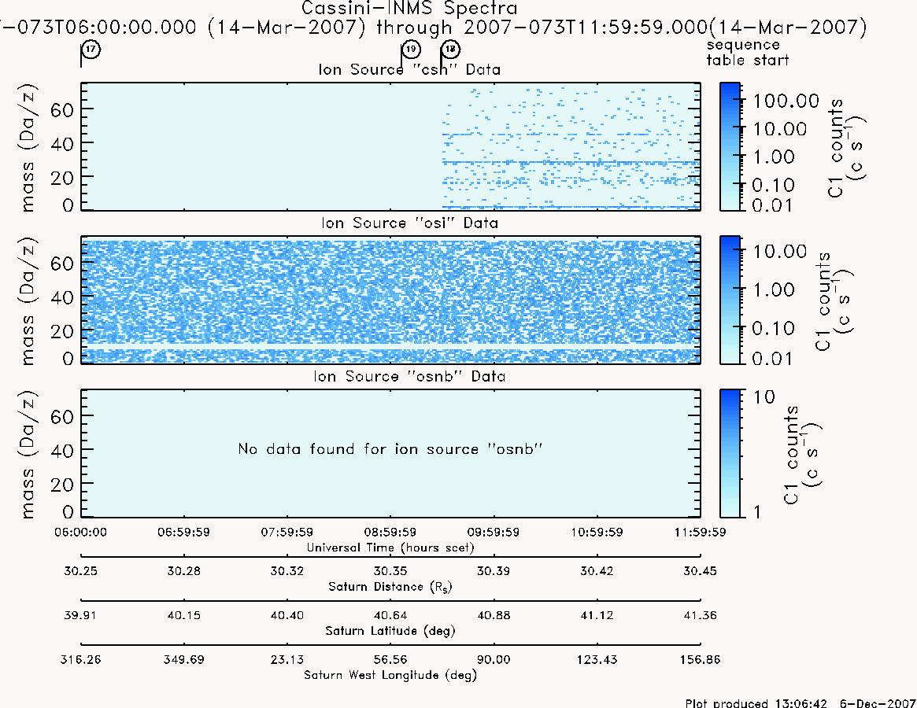Click the csh panel 'mass (Da/z)' axis label
917x708 pixels.
[x=27, y=147]
